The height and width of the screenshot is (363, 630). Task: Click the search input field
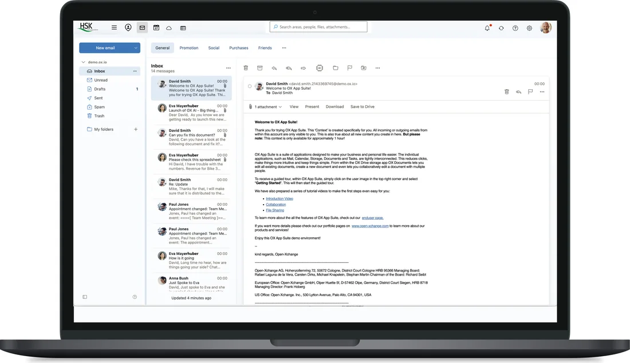(318, 27)
